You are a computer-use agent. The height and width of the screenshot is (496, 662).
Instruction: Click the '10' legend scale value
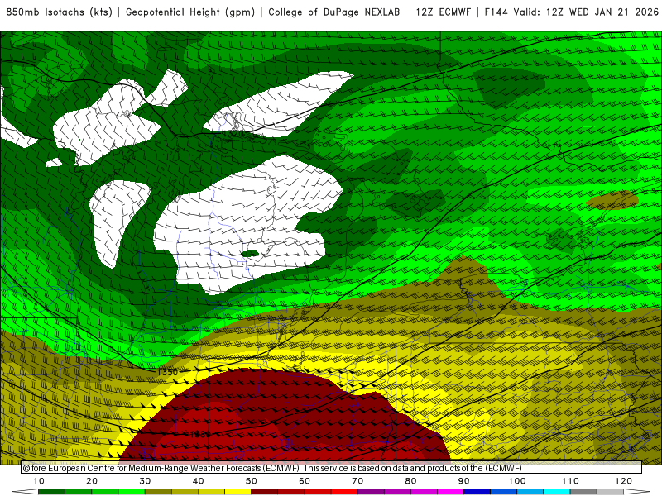pyautogui.click(x=38, y=481)
